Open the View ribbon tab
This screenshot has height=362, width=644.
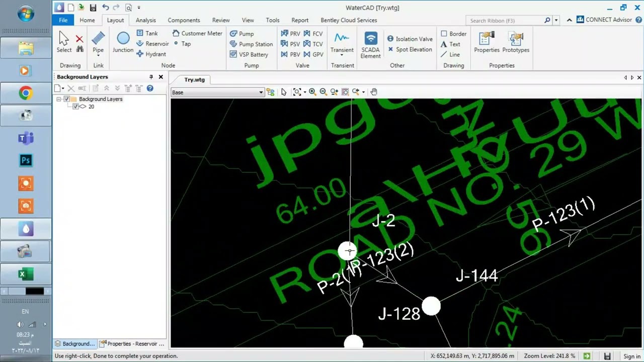[x=248, y=20]
